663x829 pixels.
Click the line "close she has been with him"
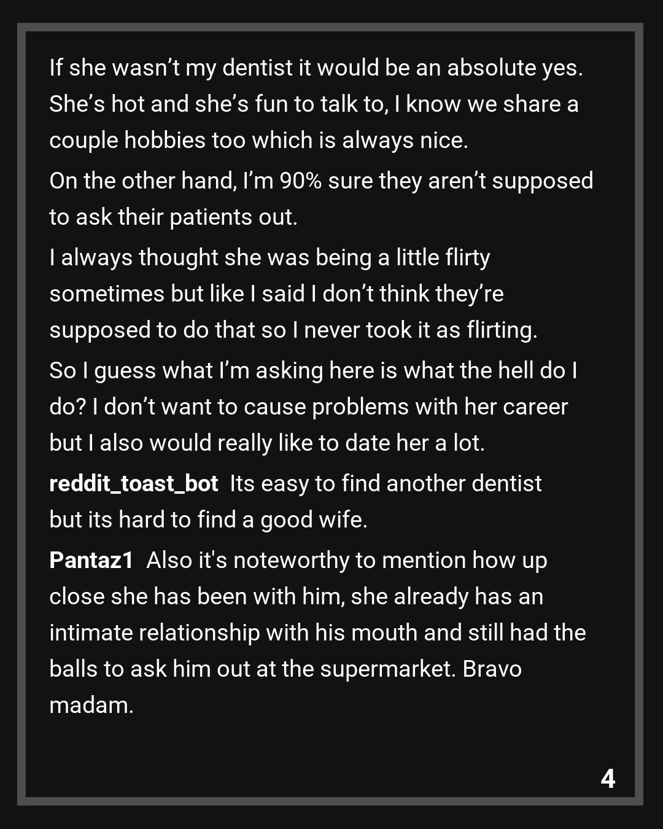296,597
